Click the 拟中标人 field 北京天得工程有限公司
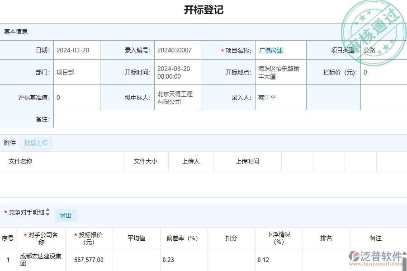The height and width of the screenshot is (271, 407). pyautogui.click(x=176, y=97)
